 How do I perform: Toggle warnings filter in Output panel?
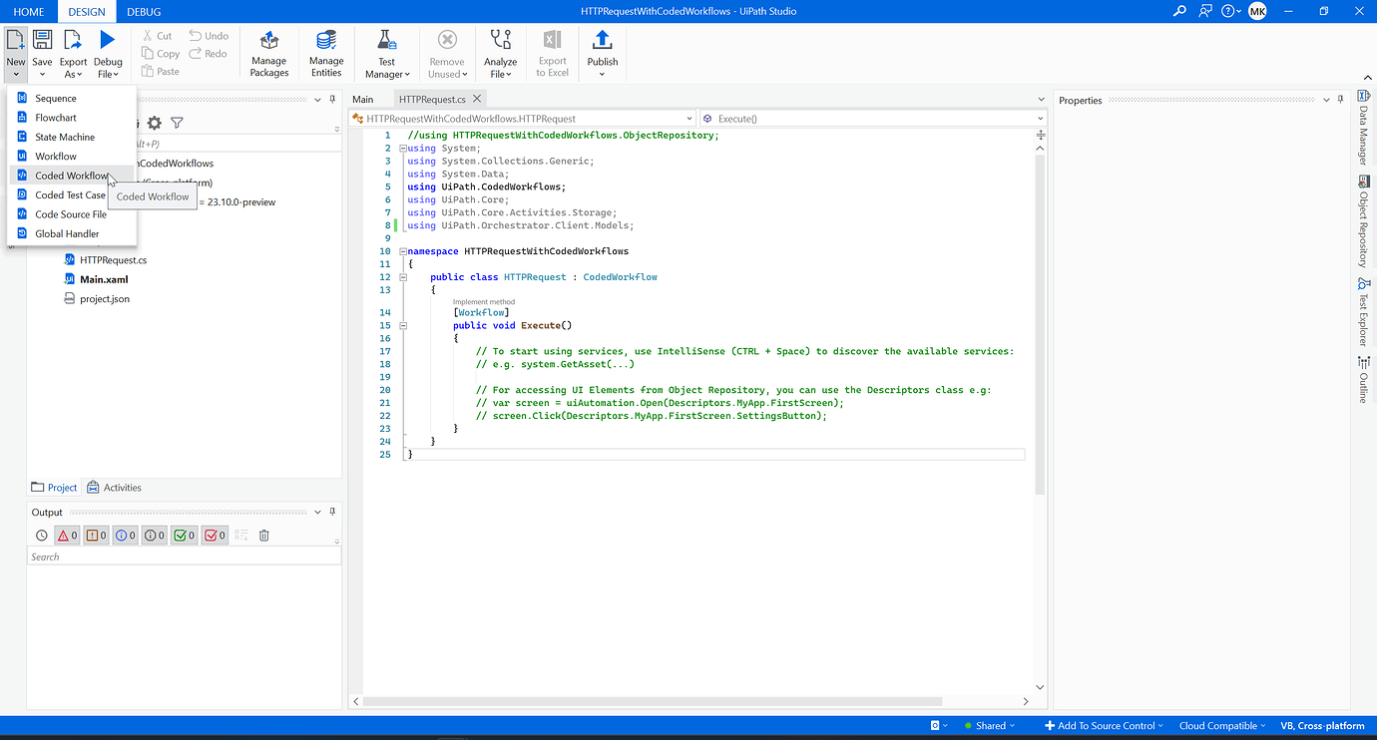coord(95,535)
